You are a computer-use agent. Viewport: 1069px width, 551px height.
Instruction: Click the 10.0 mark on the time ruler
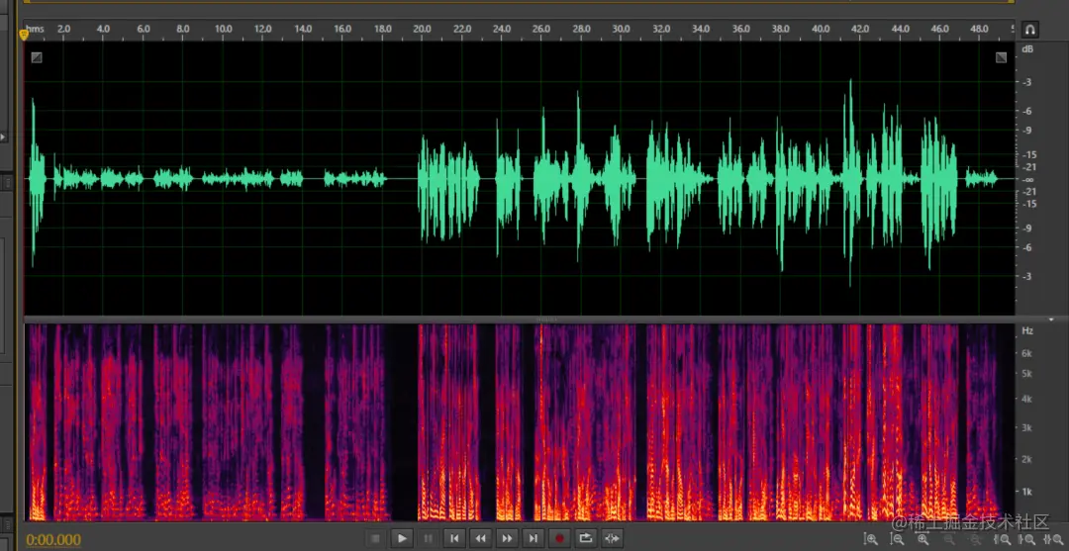[223, 30]
